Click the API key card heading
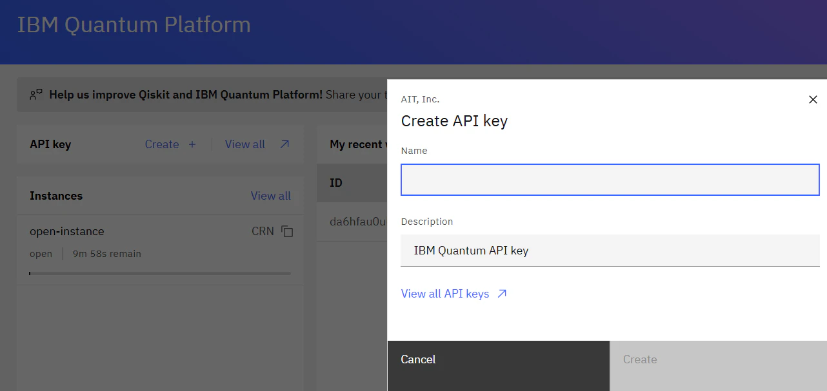Viewport: 827px width, 391px height. pyautogui.click(x=50, y=144)
